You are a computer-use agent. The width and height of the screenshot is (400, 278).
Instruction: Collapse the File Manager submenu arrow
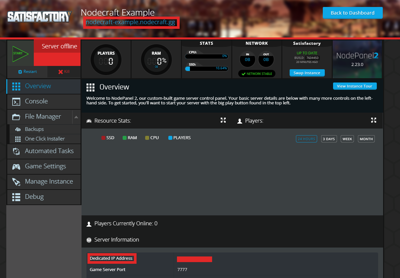coord(76,117)
